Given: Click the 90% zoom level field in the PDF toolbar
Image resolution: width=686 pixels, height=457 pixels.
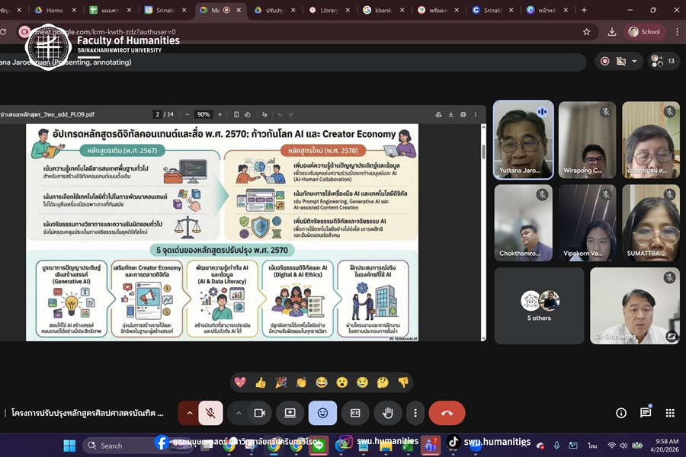Looking at the screenshot, I should point(204,114).
